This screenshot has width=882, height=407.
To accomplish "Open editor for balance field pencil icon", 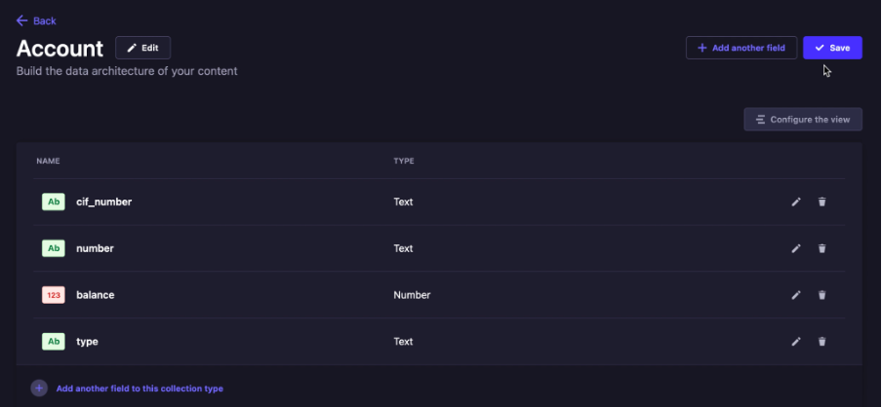I will click(x=796, y=295).
